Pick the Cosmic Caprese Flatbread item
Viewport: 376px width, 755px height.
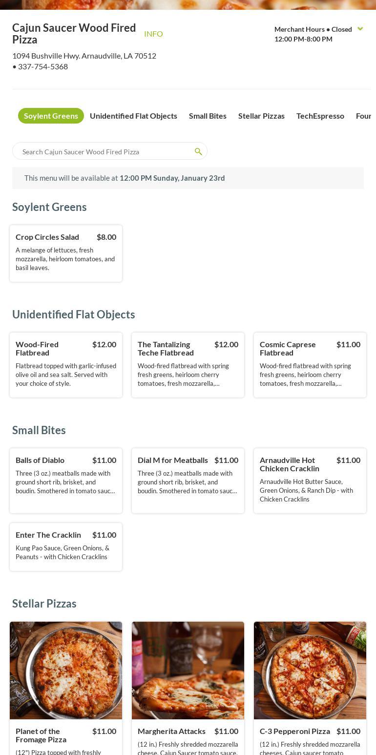(x=310, y=365)
